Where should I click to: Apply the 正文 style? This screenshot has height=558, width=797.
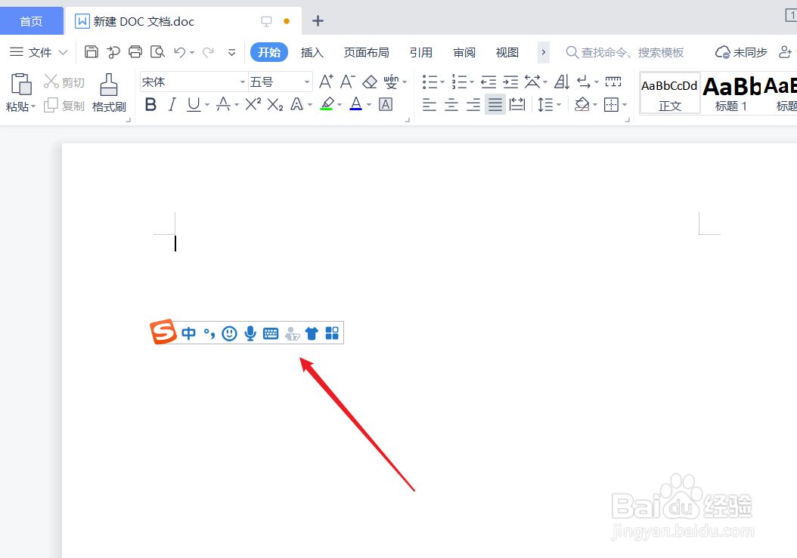point(669,94)
